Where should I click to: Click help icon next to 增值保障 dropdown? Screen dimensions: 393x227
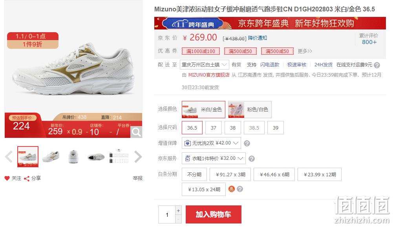pos(247,143)
